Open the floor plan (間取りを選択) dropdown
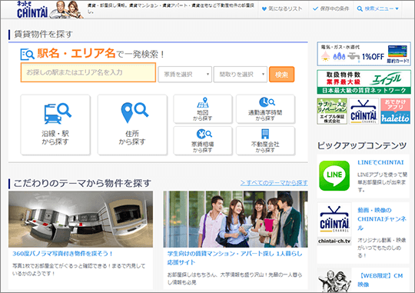 coord(240,74)
